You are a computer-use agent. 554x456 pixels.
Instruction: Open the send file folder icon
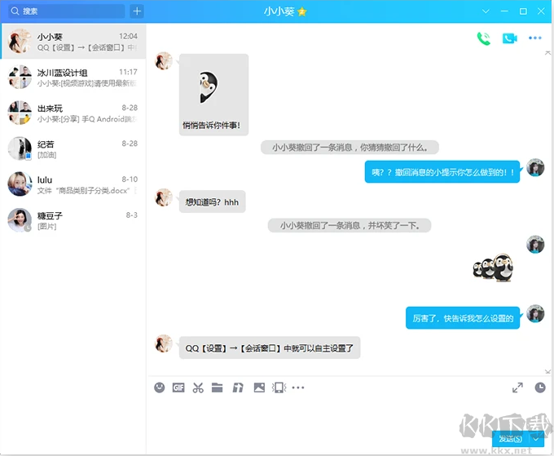[217, 387]
